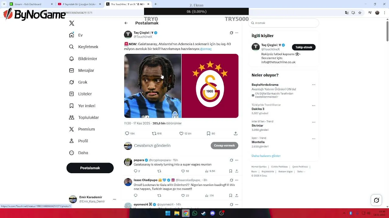Open more options on Isaac Oladipupo's reply

237,180
